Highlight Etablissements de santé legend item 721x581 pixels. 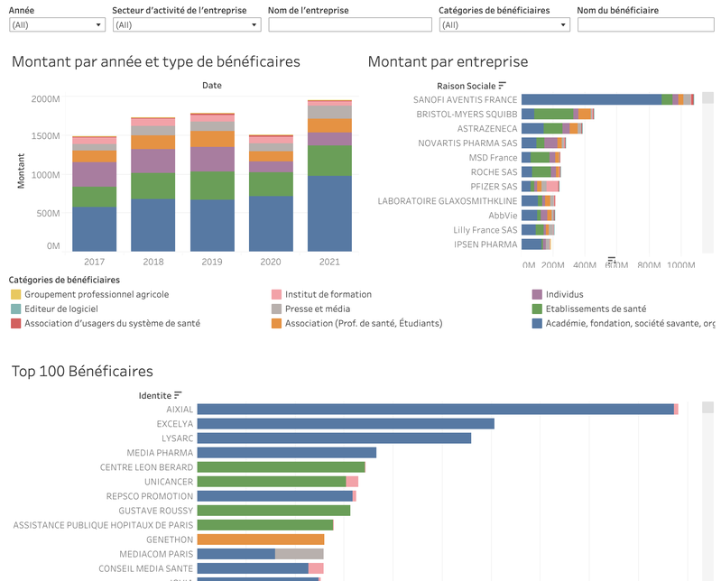coord(596,309)
